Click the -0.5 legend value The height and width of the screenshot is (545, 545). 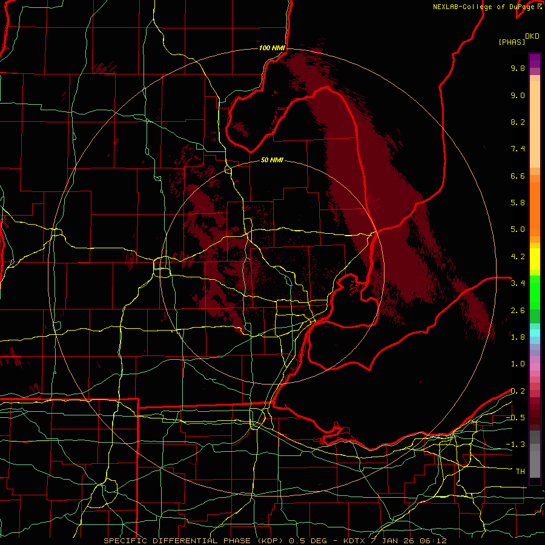[x=515, y=418]
